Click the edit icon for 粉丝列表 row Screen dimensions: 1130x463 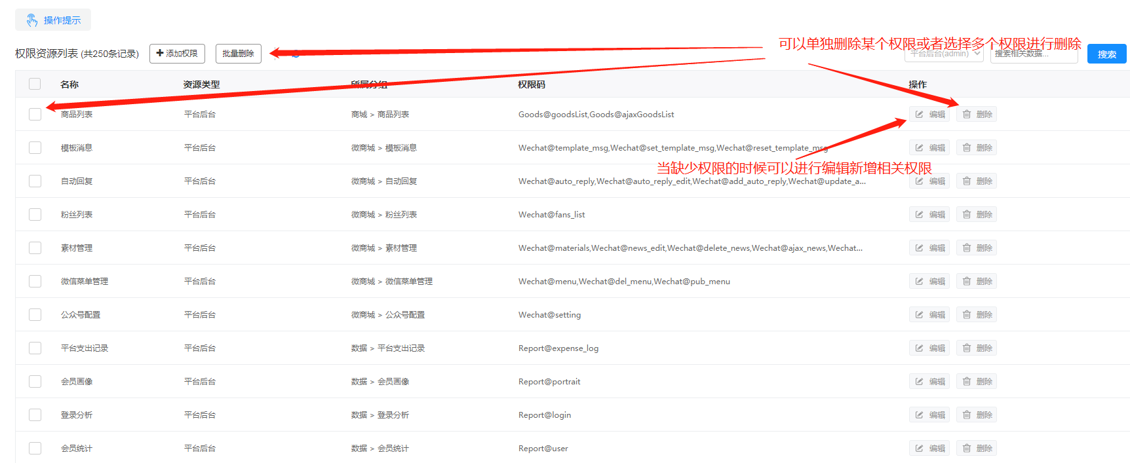(920, 215)
